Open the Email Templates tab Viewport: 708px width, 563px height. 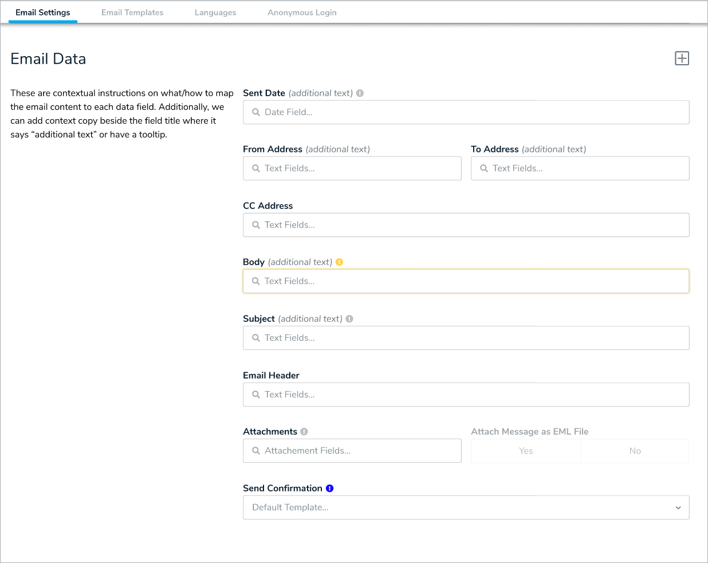coord(132,12)
